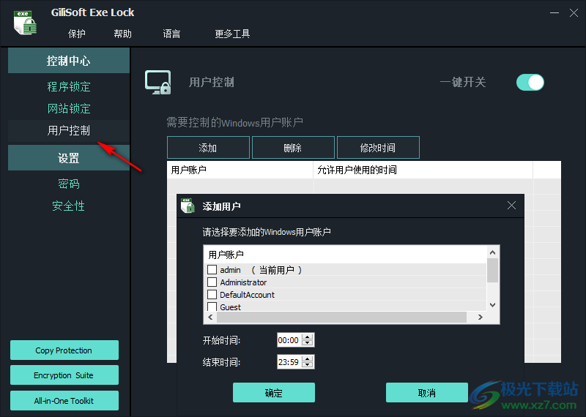Image resolution: width=586 pixels, height=417 pixels.
Task: Click the 添加 button
Action: pyautogui.click(x=208, y=148)
